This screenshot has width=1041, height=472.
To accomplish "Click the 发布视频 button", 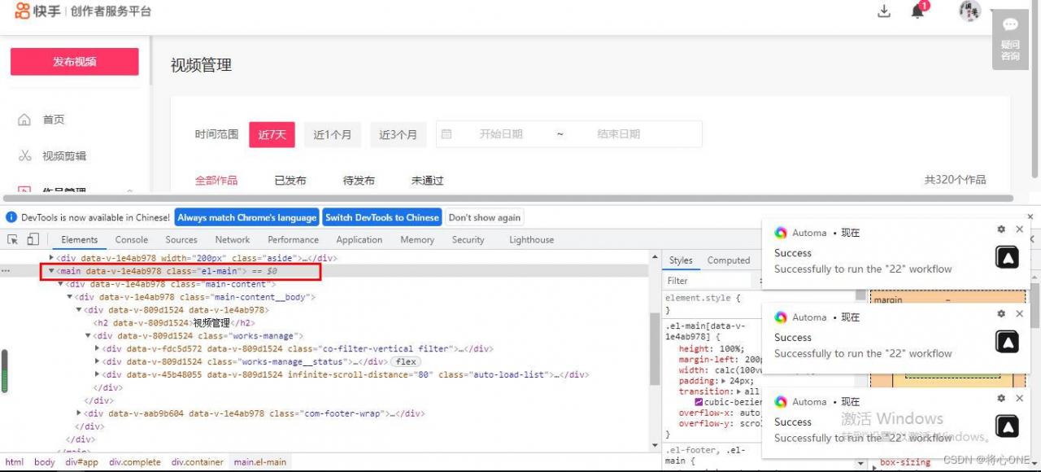I will click(75, 62).
